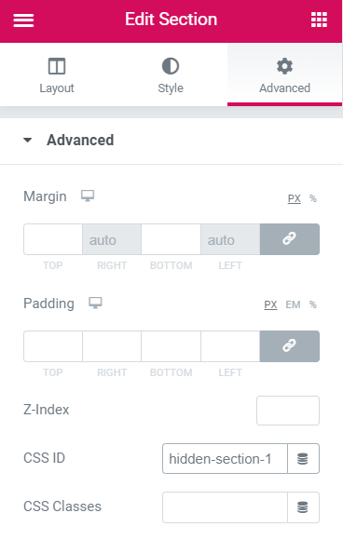343x540 pixels.
Task: Open the widgets grid panel
Action: point(319,20)
